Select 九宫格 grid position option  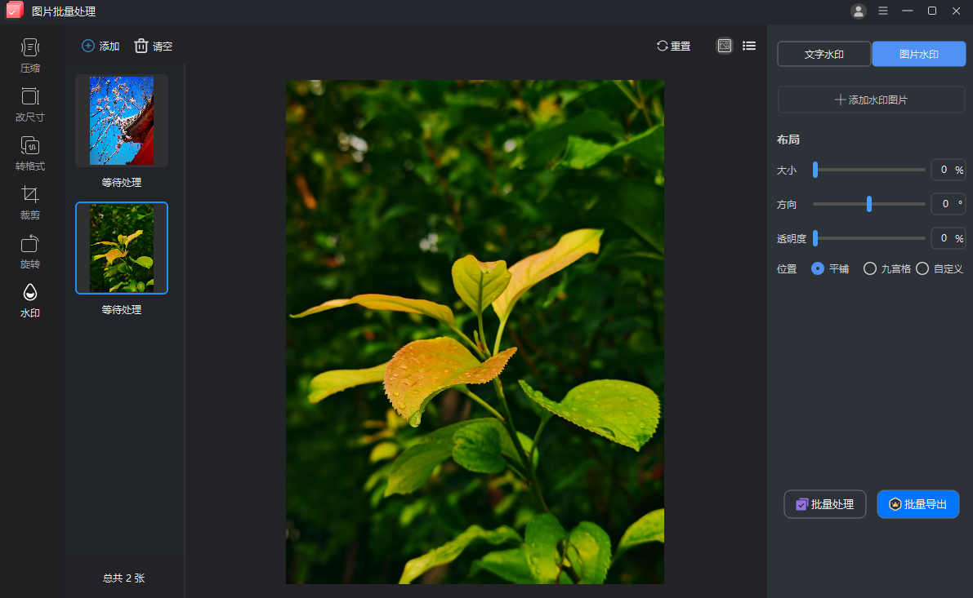870,268
